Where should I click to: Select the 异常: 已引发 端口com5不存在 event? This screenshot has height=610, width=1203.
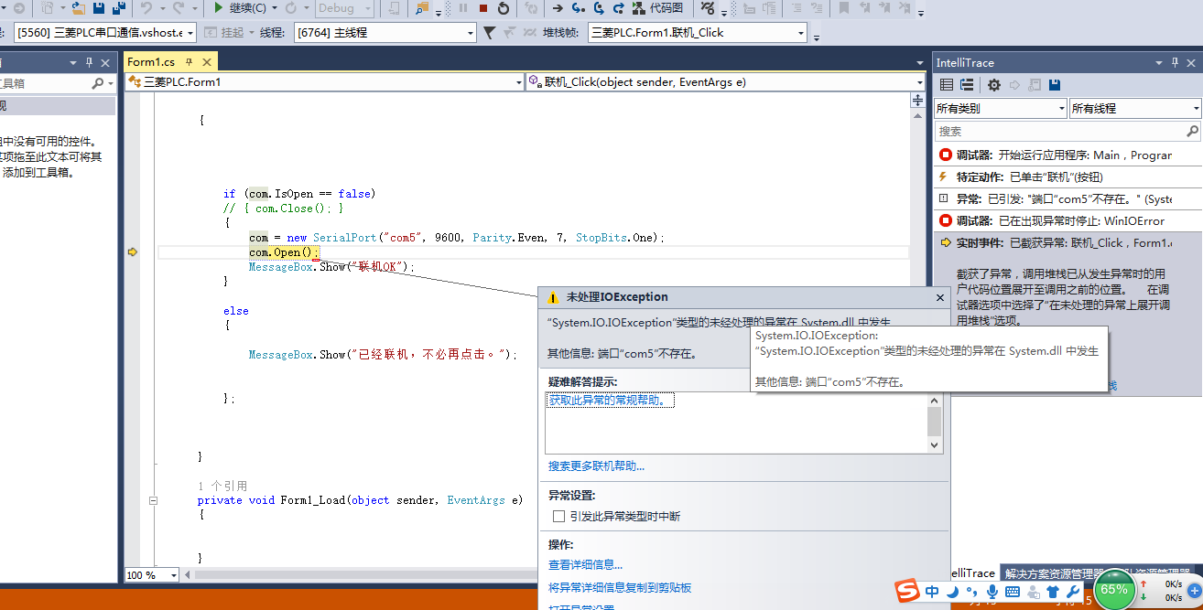tap(1067, 199)
